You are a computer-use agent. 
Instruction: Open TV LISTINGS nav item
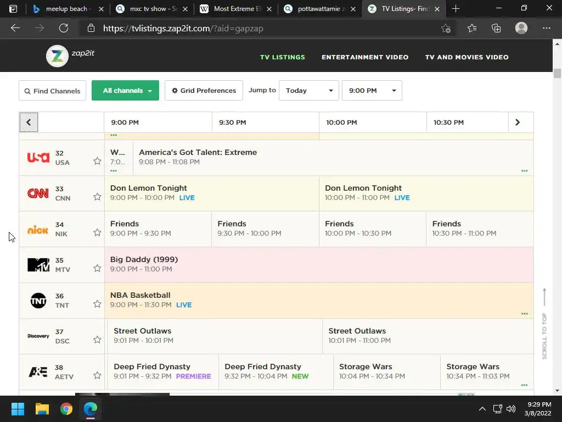pyautogui.click(x=283, y=57)
